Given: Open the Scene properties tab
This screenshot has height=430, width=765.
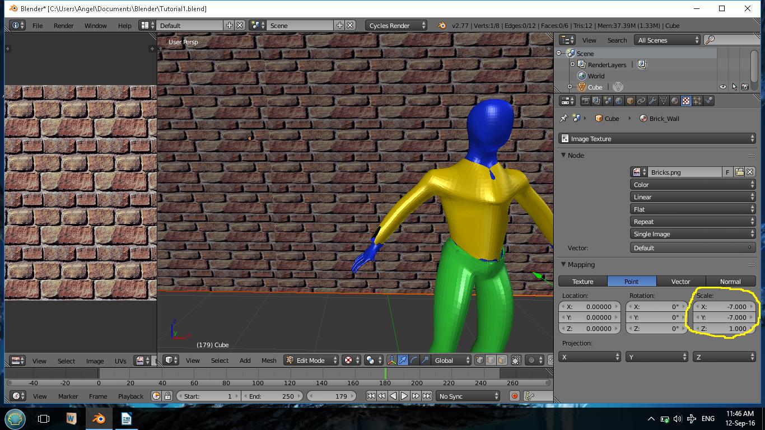Looking at the screenshot, I should [608, 101].
